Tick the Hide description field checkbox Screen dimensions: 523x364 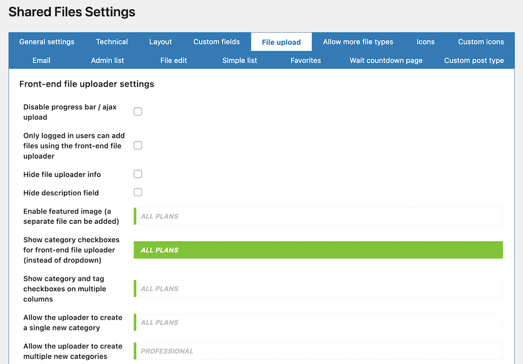138,192
